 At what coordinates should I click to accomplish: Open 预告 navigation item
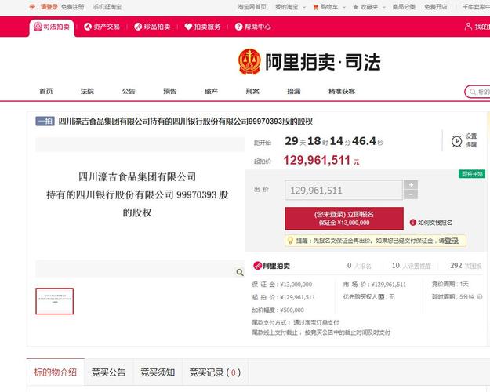169,91
